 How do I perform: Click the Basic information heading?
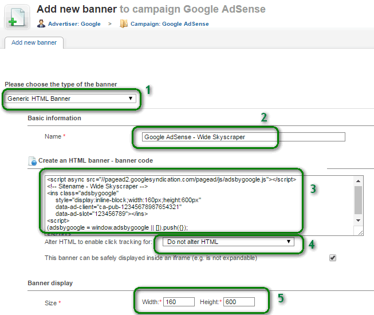tap(54, 118)
